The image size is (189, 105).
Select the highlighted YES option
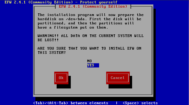(x=93, y=65)
